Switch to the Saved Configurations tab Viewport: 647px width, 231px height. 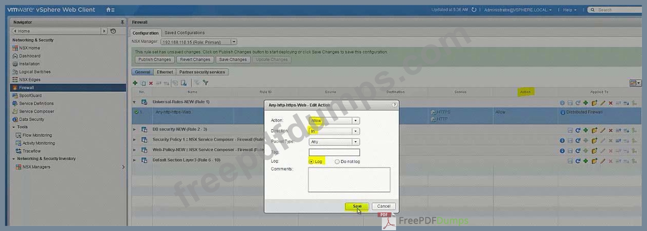click(x=184, y=33)
